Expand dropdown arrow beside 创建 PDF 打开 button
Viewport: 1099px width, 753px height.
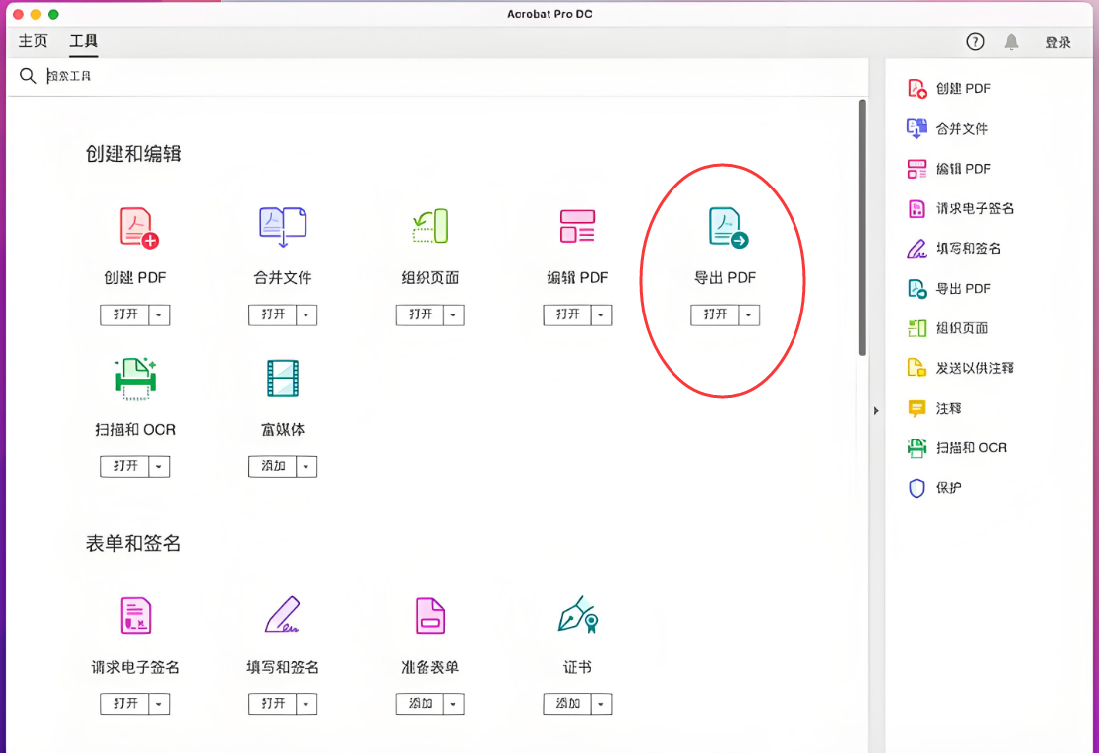click(x=159, y=314)
